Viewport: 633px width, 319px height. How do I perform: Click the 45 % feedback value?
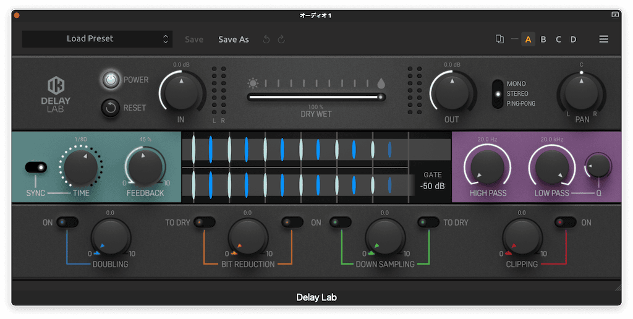145,139
